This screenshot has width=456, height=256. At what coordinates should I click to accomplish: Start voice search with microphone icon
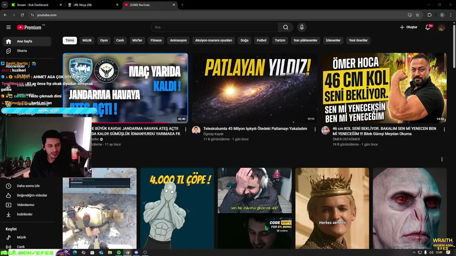click(302, 27)
